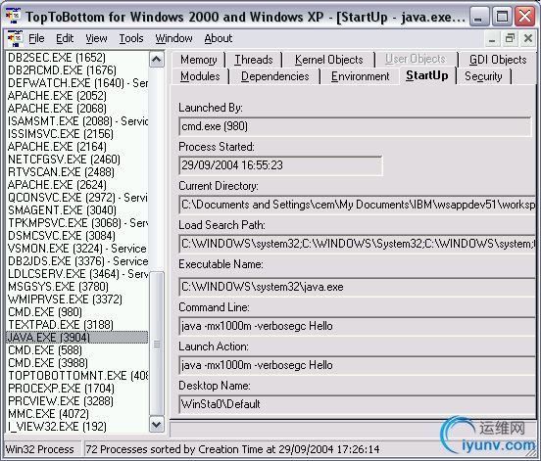Viewport: 541px width, 461px height.
Task: Open the Edit menu
Action: [x=65, y=38]
